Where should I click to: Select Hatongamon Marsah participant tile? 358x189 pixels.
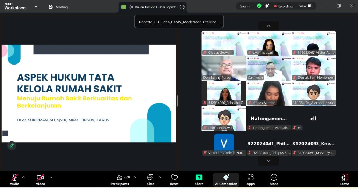click(x=269, y=119)
